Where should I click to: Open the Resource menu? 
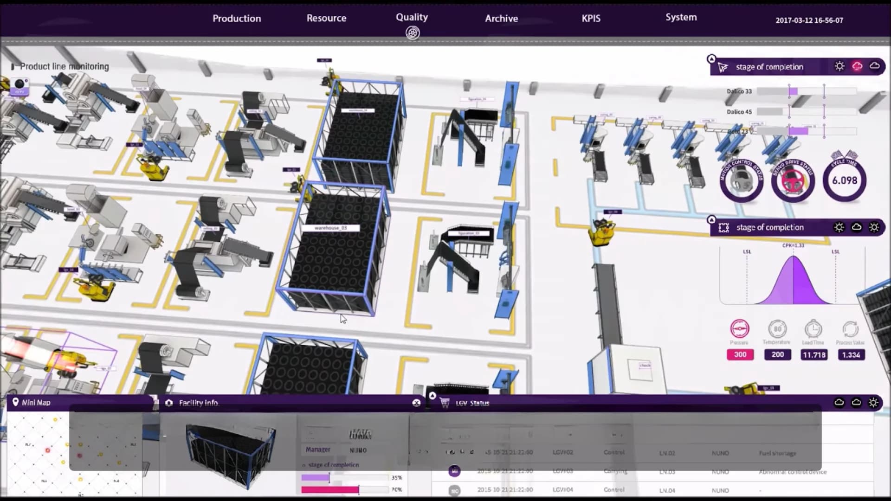(x=326, y=18)
